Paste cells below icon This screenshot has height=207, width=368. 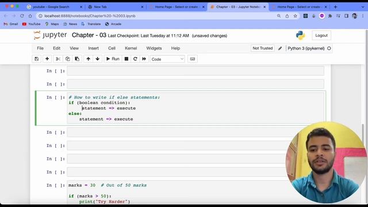77,59
